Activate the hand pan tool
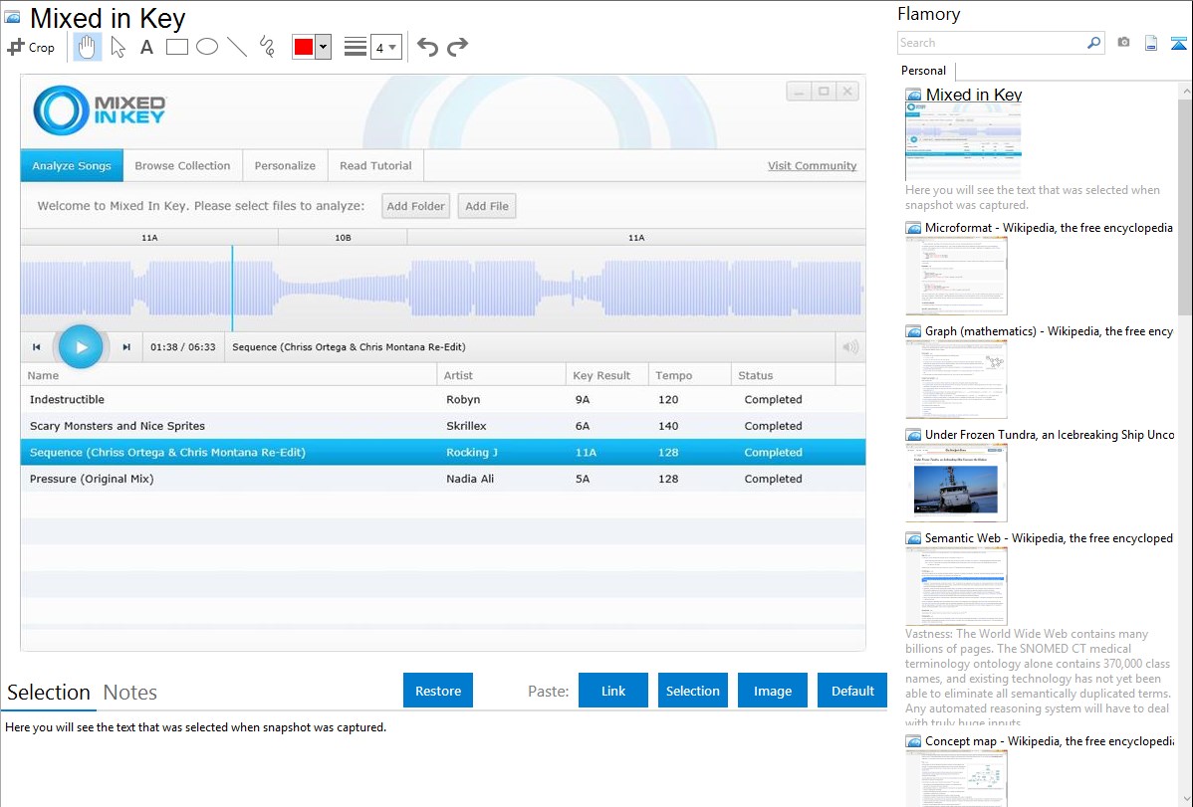This screenshot has height=807, width=1193. point(87,47)
